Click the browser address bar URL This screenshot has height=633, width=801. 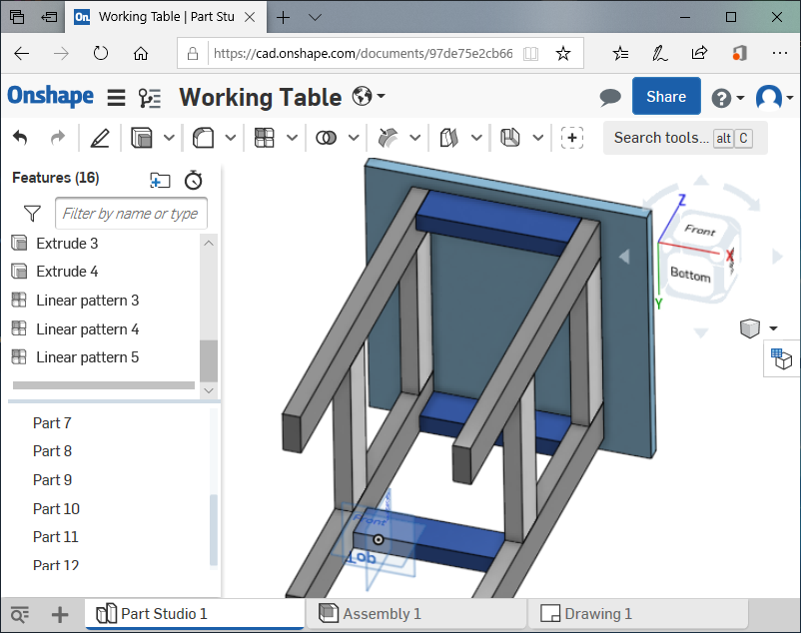tap(363, 53)
